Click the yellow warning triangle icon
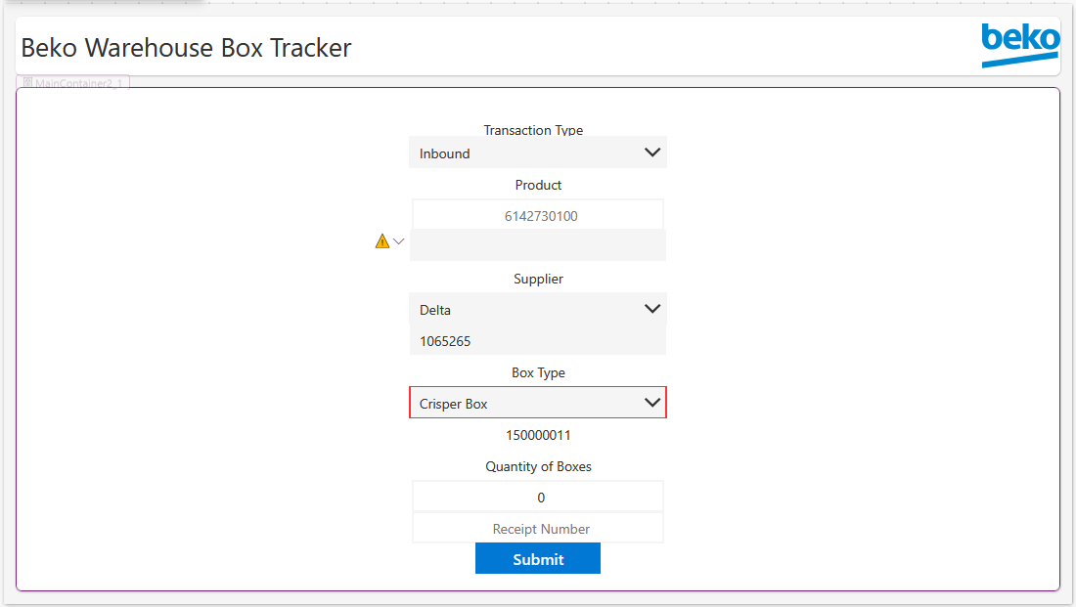 (x=382, y=240)
